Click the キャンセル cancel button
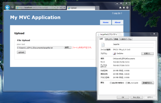This screenshot has height=103, width=161. pyautogui.click(x=137, y=97)
